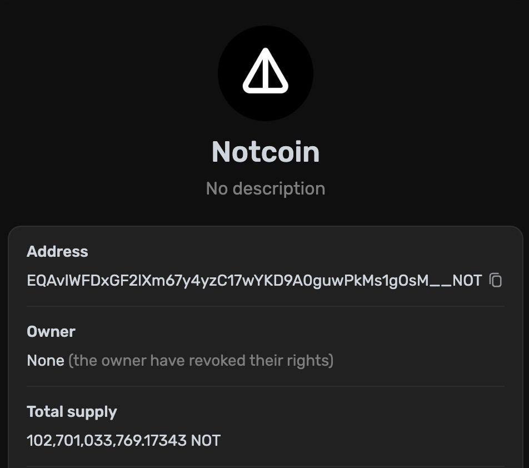This screenshot has height=468, width=529.
Task: Click divider line below the Total supply row
Action: tap(266, 466)
